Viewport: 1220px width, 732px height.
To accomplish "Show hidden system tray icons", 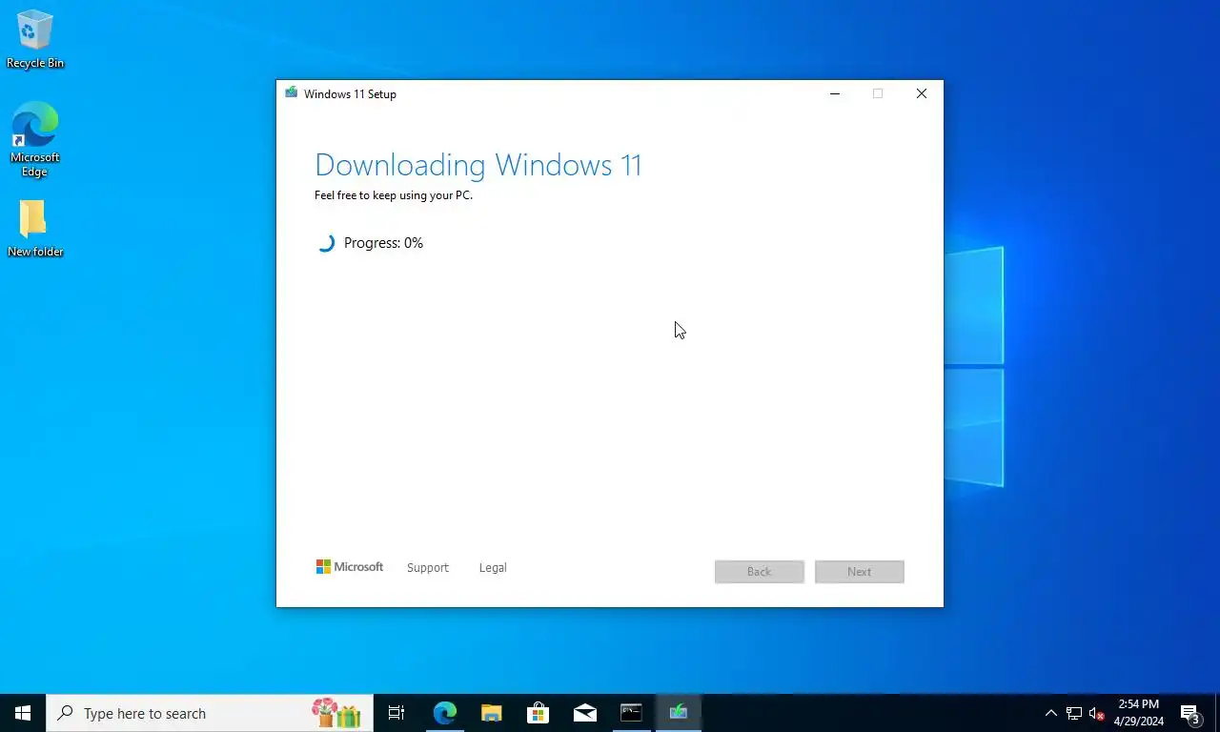I will pos(1051,713).
